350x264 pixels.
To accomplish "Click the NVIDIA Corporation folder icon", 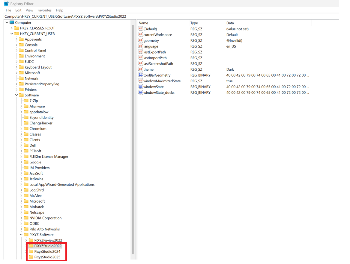I will coord(26,218).
